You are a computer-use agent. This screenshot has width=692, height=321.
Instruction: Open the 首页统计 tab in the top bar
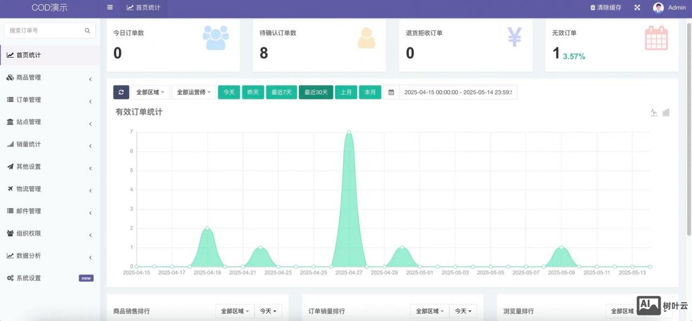pyautogui.click(x=143, y=8)
